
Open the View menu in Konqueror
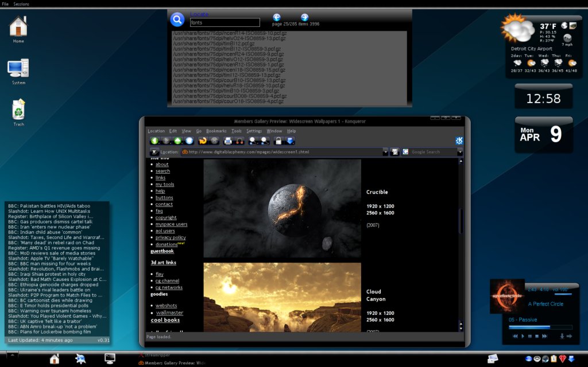click(187, 131)
